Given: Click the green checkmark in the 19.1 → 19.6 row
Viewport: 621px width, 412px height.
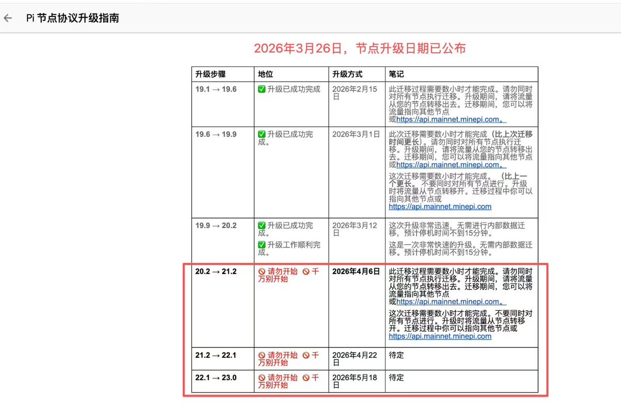Looking at the screenshot, I should pyautogui.click(x=260, y=89).
